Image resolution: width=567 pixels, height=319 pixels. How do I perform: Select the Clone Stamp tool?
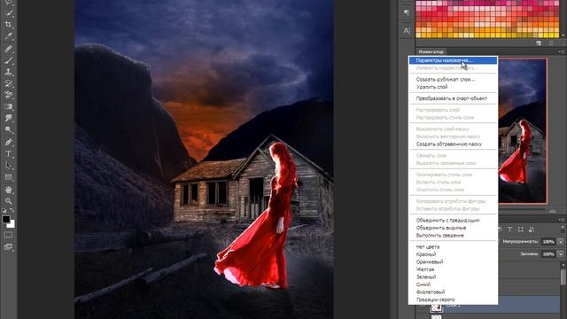tap(9, 72)
